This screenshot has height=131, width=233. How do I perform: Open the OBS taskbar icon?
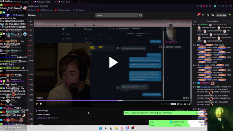pos(133,128)
